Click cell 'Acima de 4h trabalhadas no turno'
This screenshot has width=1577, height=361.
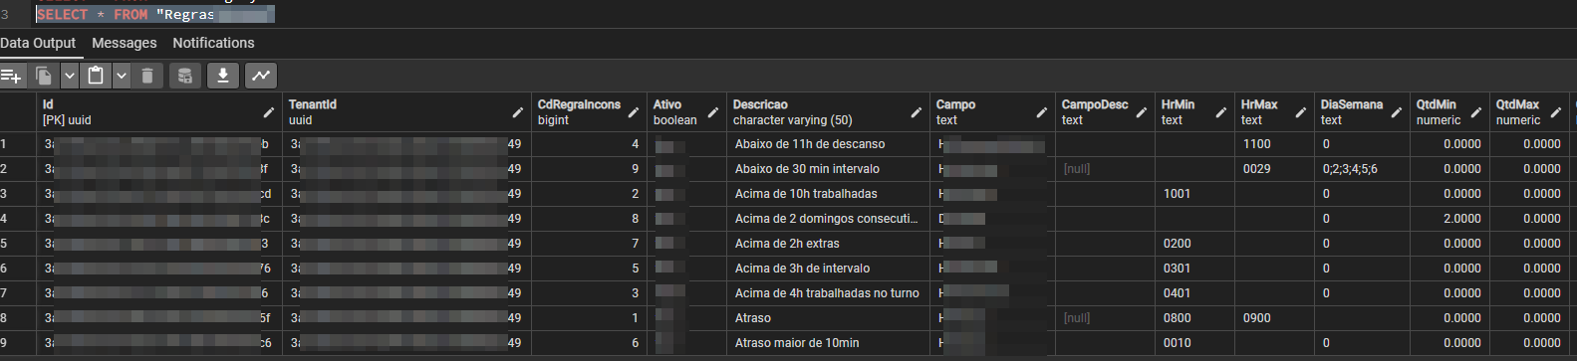pyautogui.click(x=828, y=293)
